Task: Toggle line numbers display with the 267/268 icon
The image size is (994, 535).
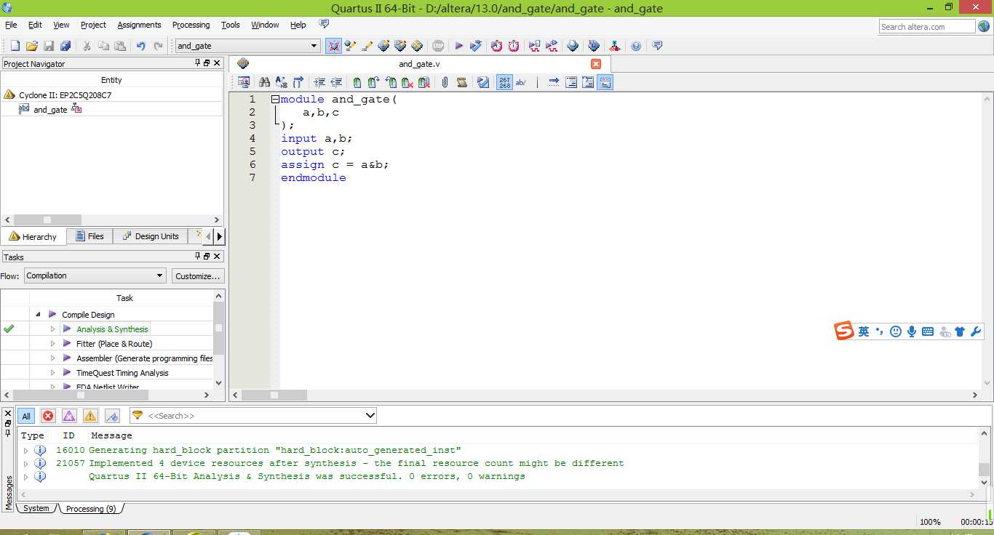Action: pos(504,83)
